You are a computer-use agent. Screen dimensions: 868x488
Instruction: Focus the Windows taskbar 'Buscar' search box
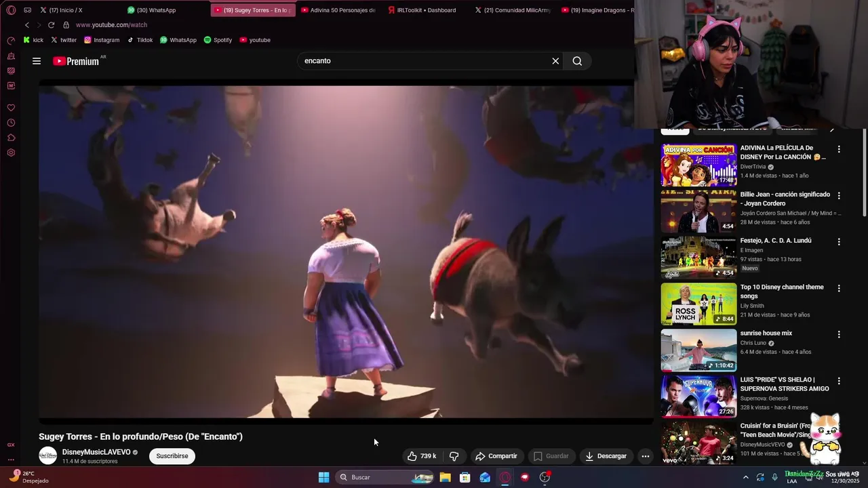tap(385, 477)
